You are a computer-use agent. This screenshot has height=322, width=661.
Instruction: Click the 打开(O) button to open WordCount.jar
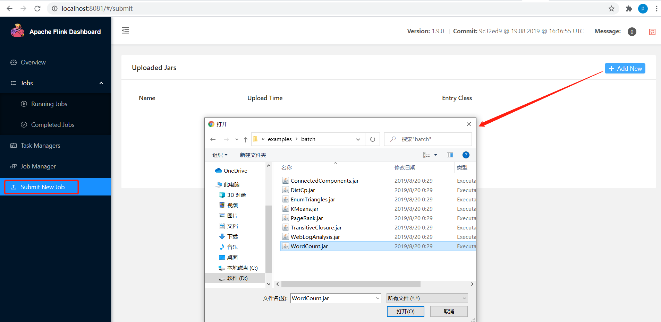pyautogui.click(x=405, y=311)
